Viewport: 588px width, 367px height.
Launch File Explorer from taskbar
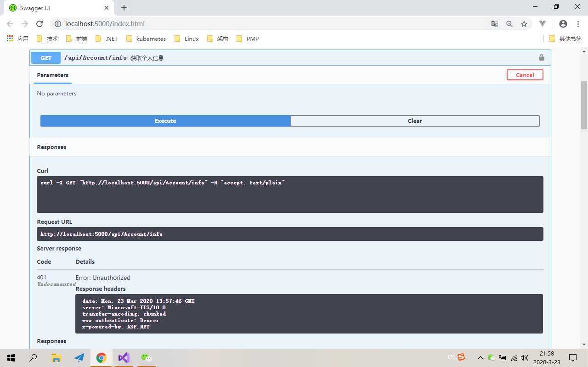pos(56,358)
